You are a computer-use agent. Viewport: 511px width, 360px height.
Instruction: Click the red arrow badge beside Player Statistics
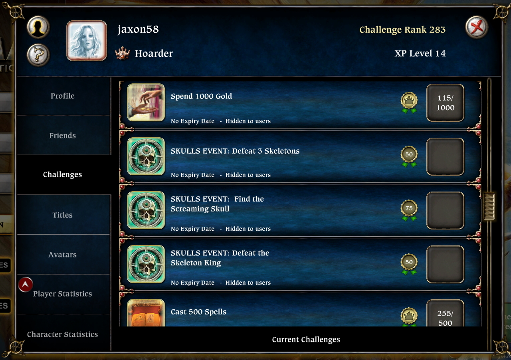tap(26, 285)
